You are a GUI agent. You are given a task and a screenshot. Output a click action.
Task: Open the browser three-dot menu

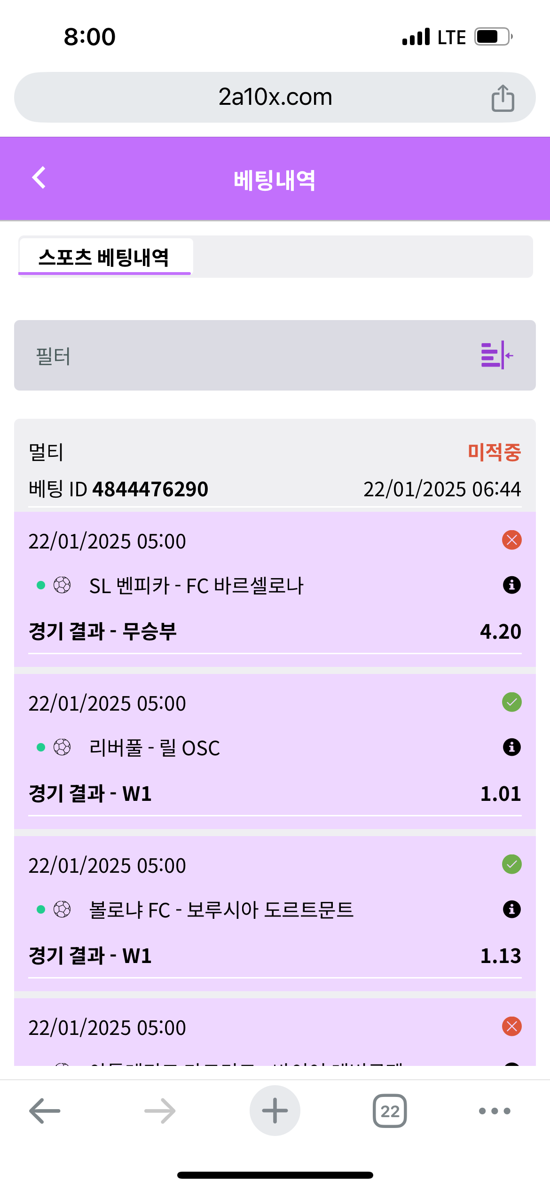(x=494, y=1111)
